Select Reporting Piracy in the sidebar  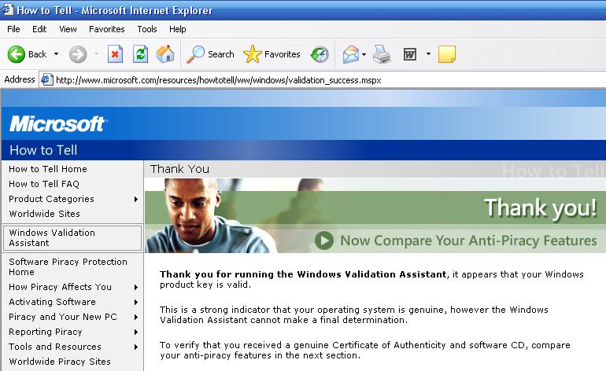tap(45, 332)
